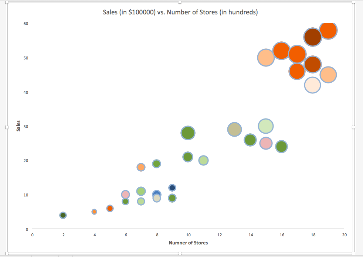Select the tan bubble around value 29
The image size is (363, 257).
coord(234,130)
